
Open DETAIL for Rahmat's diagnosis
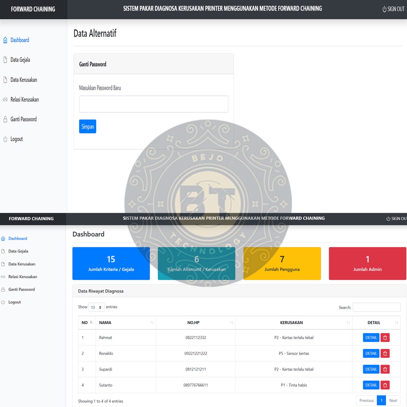tap(371, 338)
